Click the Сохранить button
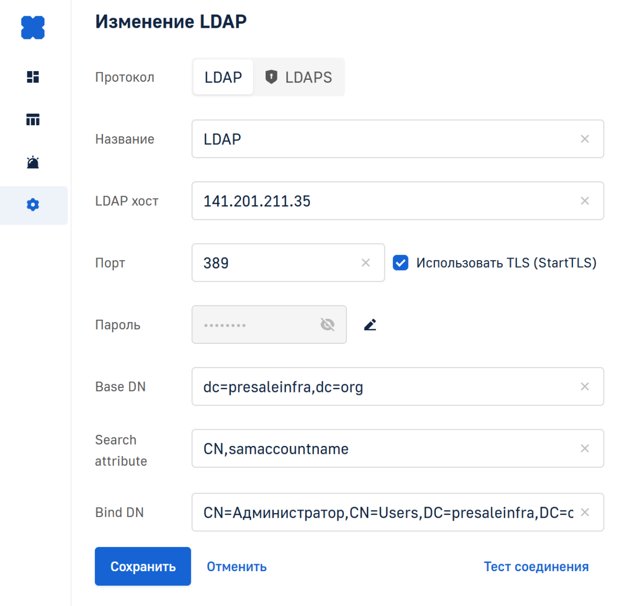Image resolution: width=642 pixels, height=606 pixels. click(143, 567)
